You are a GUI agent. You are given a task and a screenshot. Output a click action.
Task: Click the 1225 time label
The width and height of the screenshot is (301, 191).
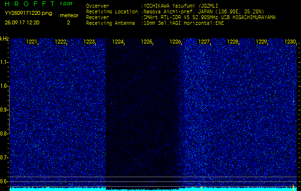(x=146, y=42)
